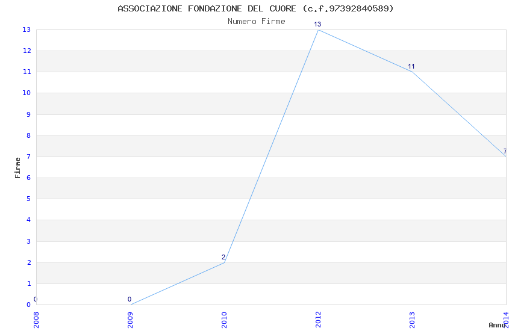Image resolution: width=512 pixels, height=331 pixels.
Task: Click the 2008 data point labeled 0
Action: [36, 305]
